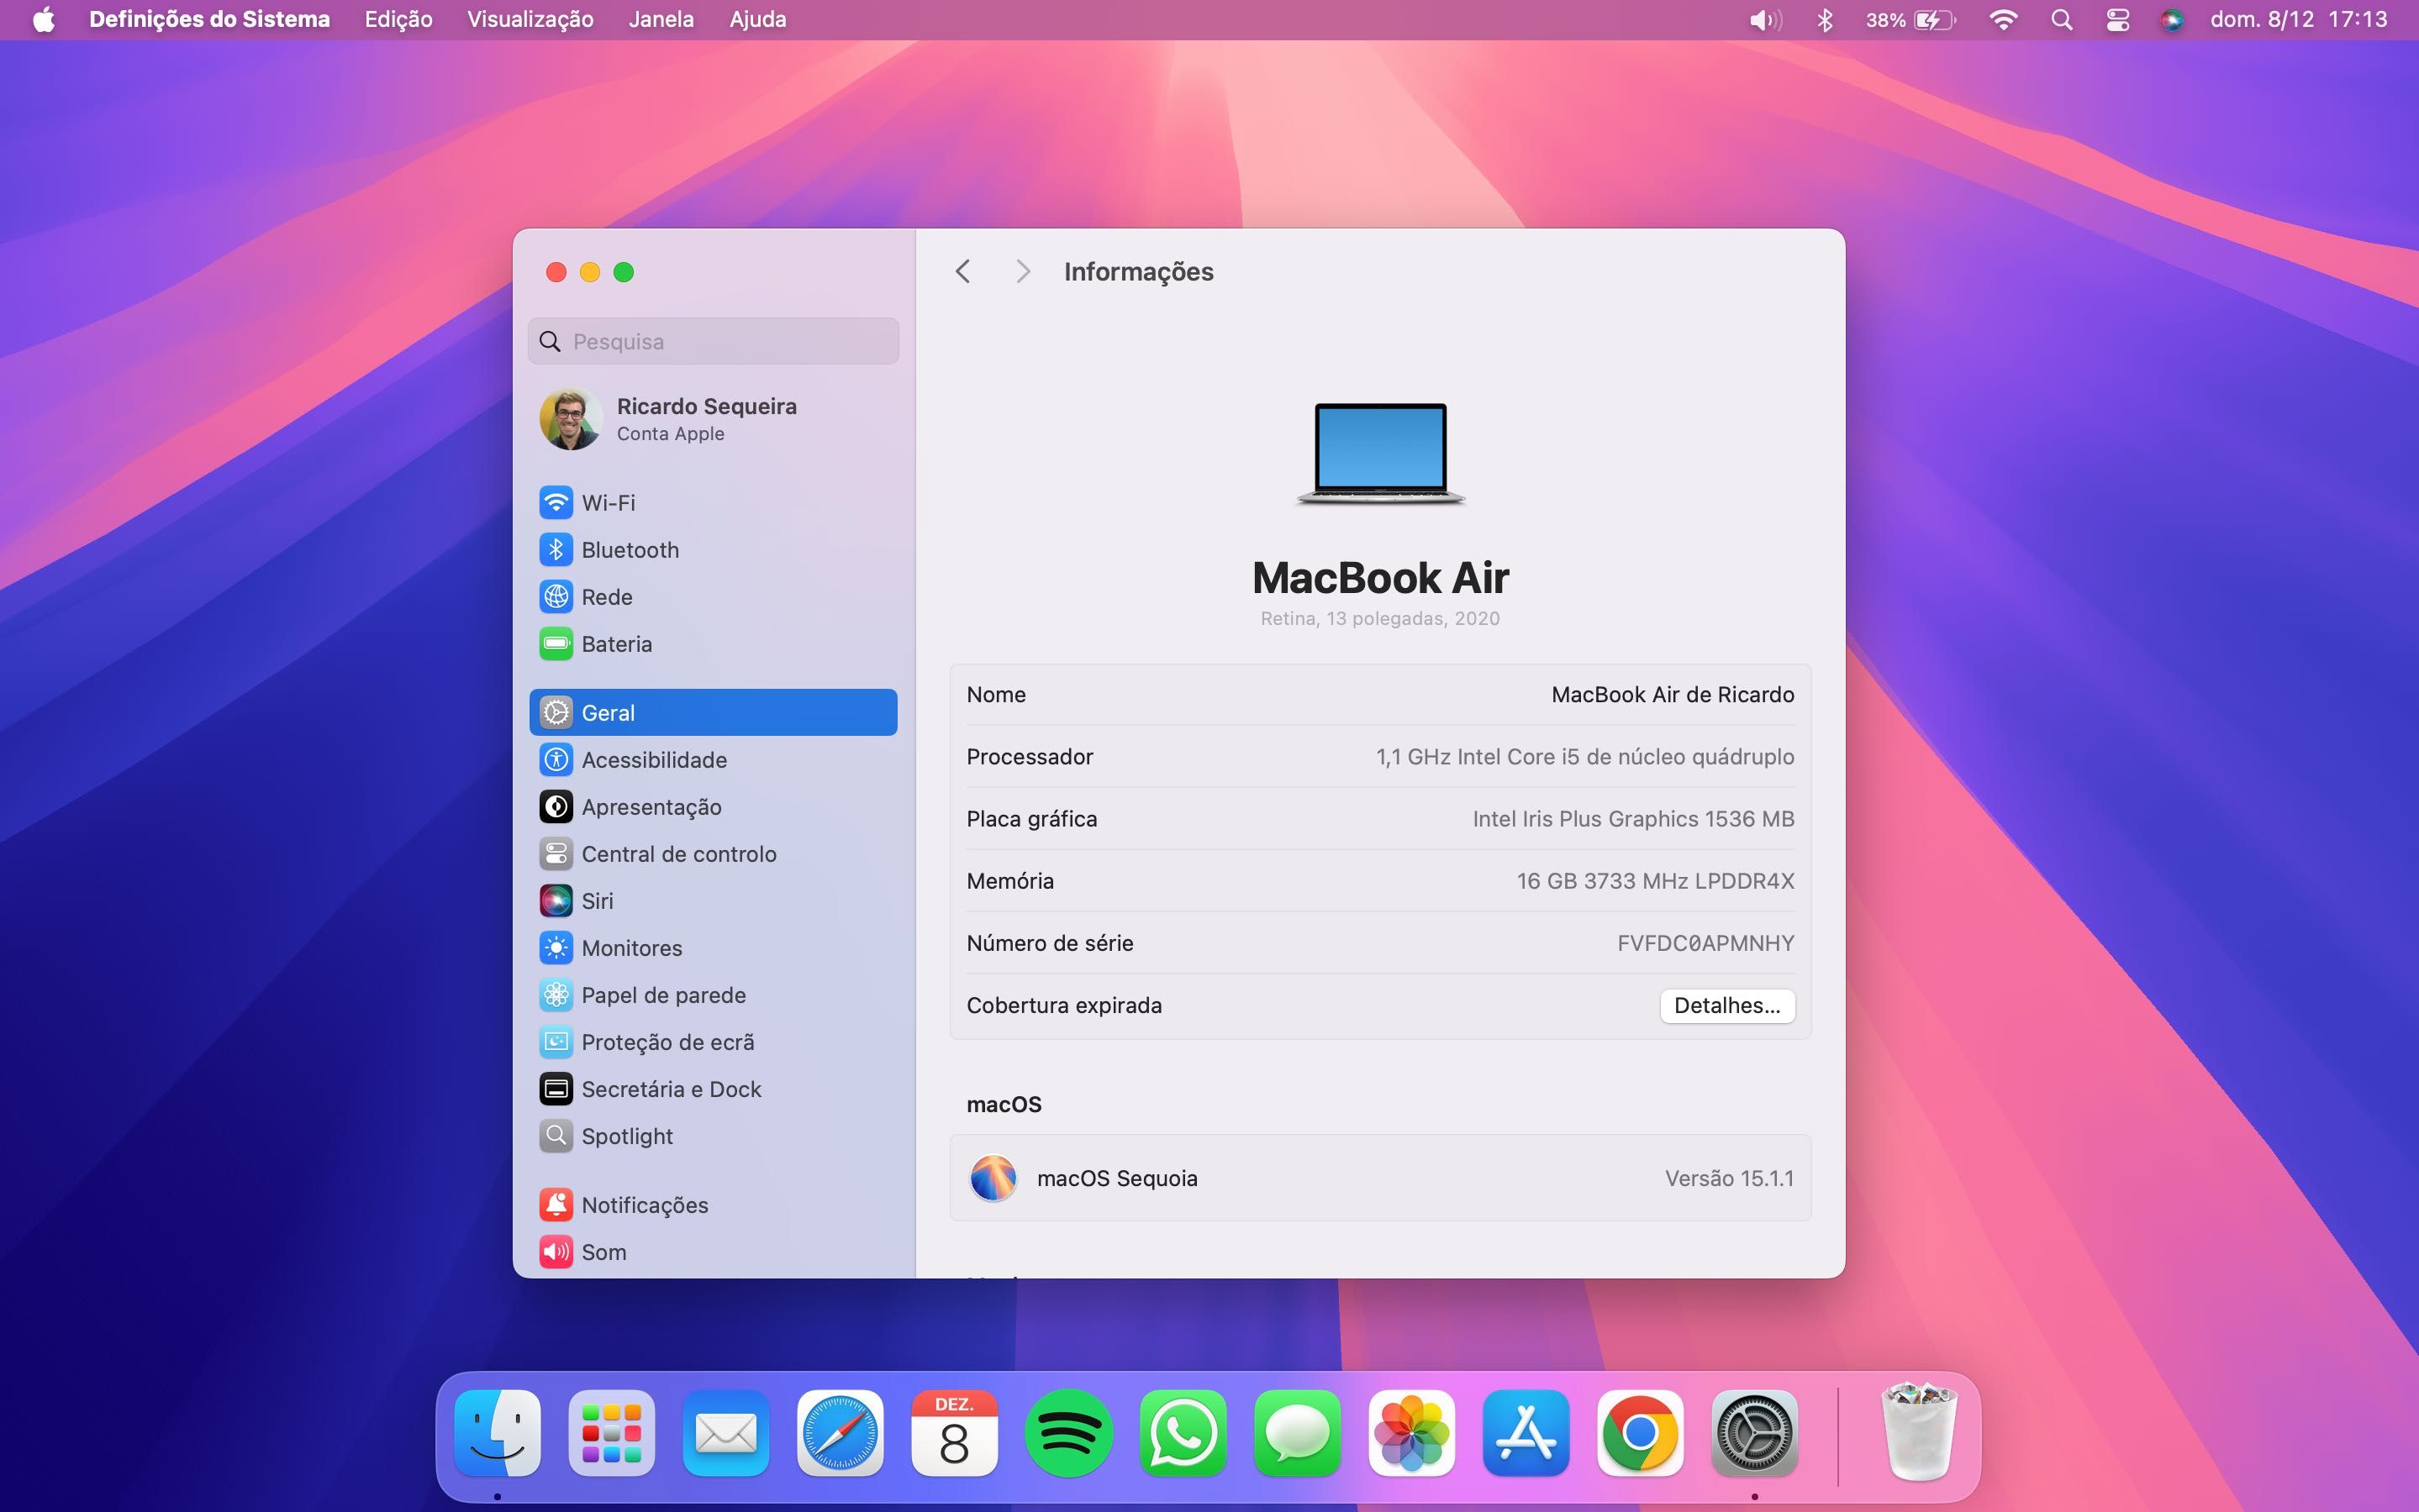Image resolution: width=2419 pixels, height=1512 pixels.
Task: Open Wi-Fi settings in sidebar
Action: (712, 503)
